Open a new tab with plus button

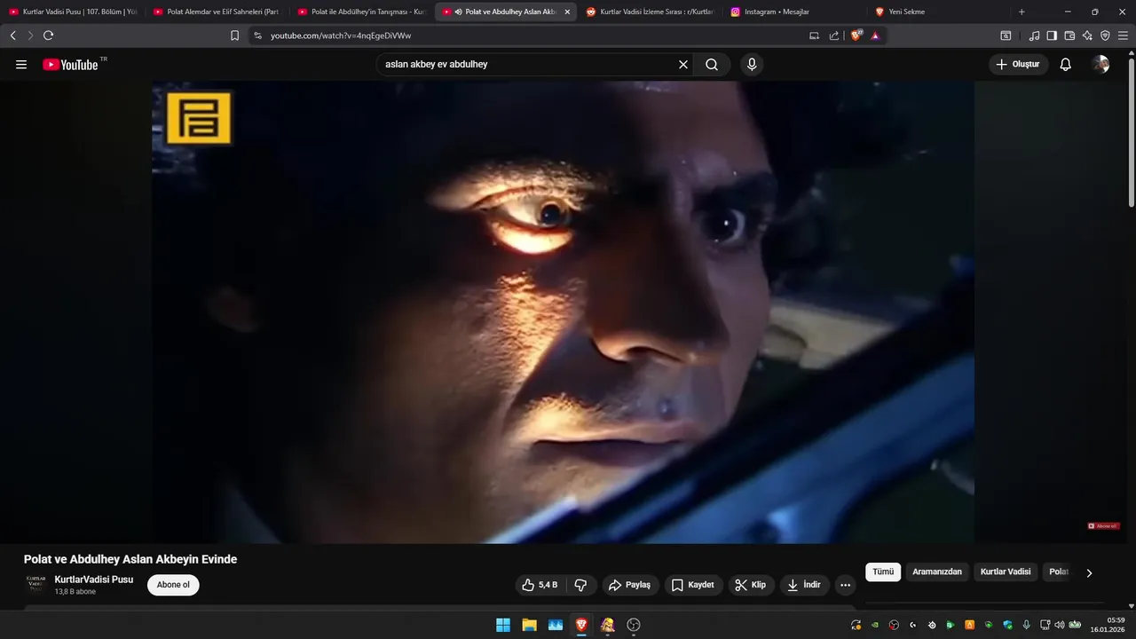click(x=1022, y=12)
